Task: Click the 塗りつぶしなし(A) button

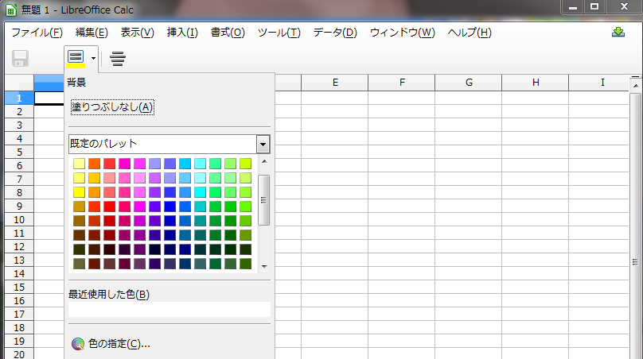Action: click(x=112, y=107)
